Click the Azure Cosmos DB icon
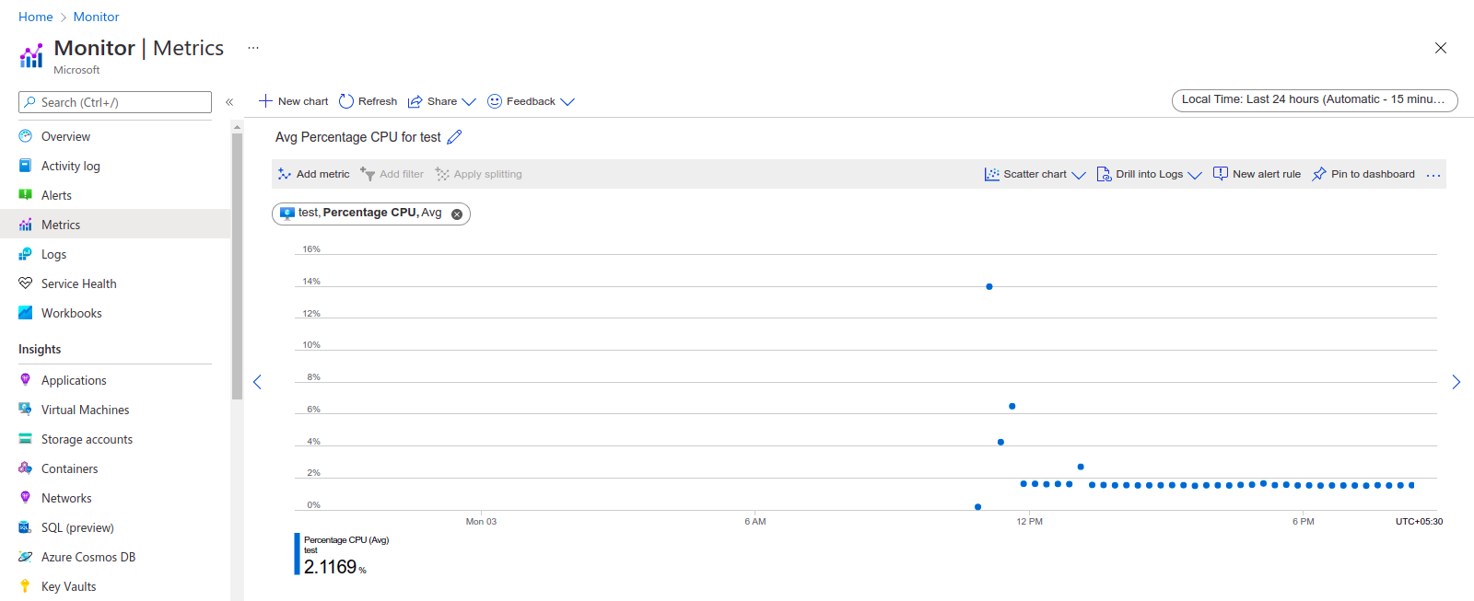1474x601 pixels. (26, 557)
